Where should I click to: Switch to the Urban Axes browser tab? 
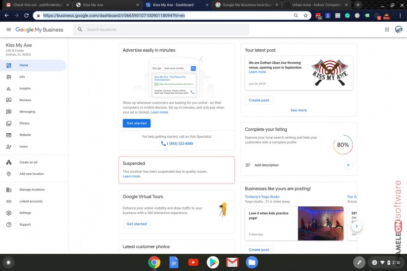tap(316, 4)
